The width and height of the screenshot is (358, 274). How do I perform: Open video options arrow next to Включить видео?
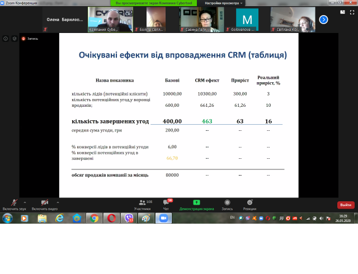tap(58, 202)
